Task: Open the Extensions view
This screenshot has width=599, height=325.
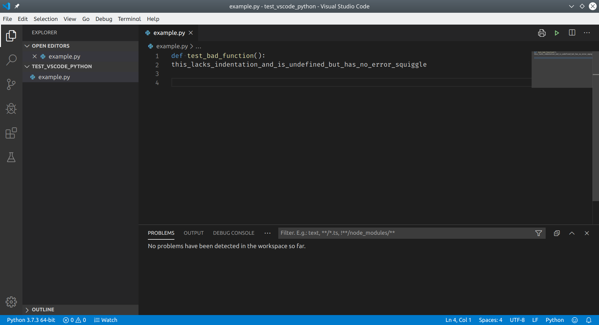Action: (11, 133)
